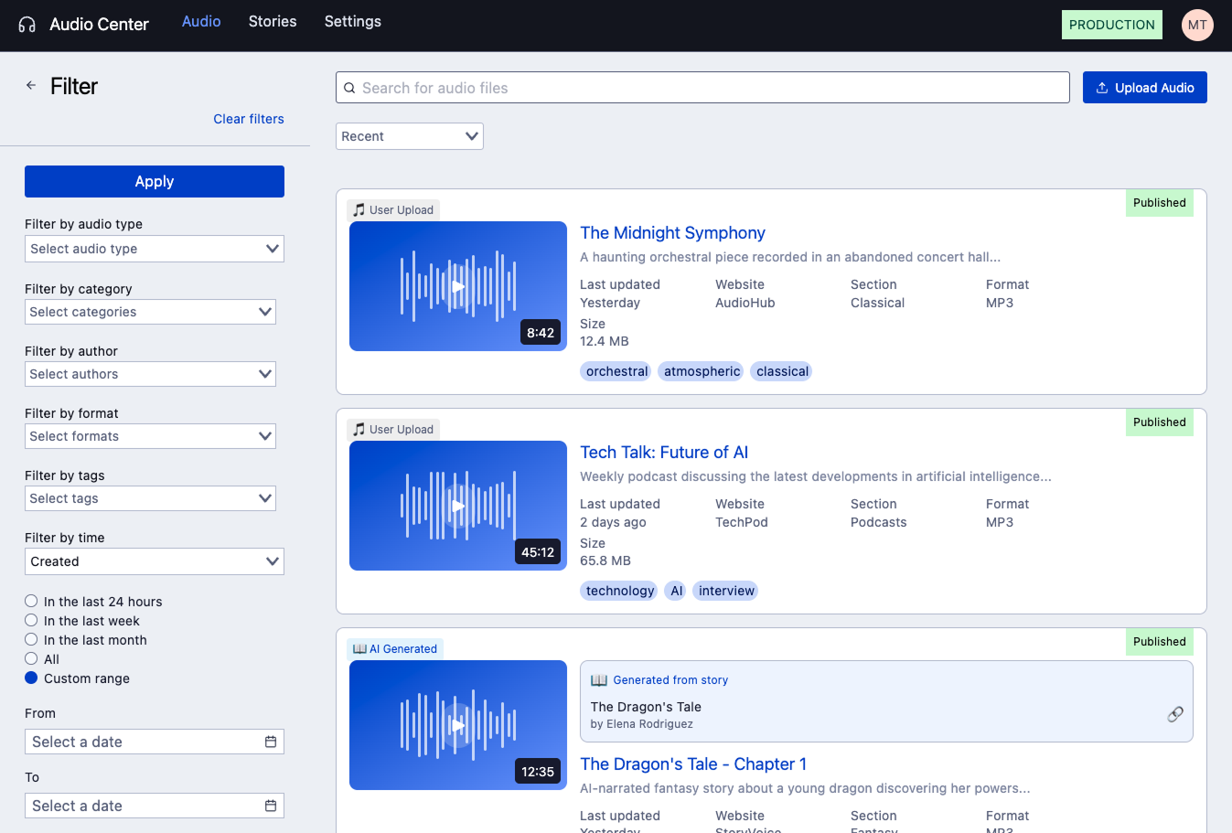The height and width of the screenshot is (833, 1232).
Task: Switch to the Audio nav tab
Action: [x=201, y=21]
